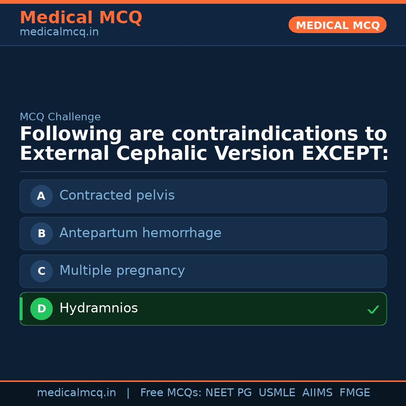Screen dimensions: 406x406
Task: Click the orange MEDICAL MCQ badge
Action: click(337, 25)
